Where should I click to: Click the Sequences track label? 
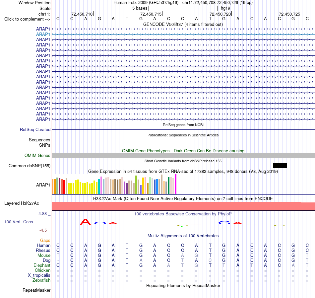[x=39, y=140]
